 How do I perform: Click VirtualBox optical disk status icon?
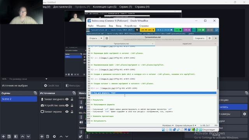coord(167,129)
